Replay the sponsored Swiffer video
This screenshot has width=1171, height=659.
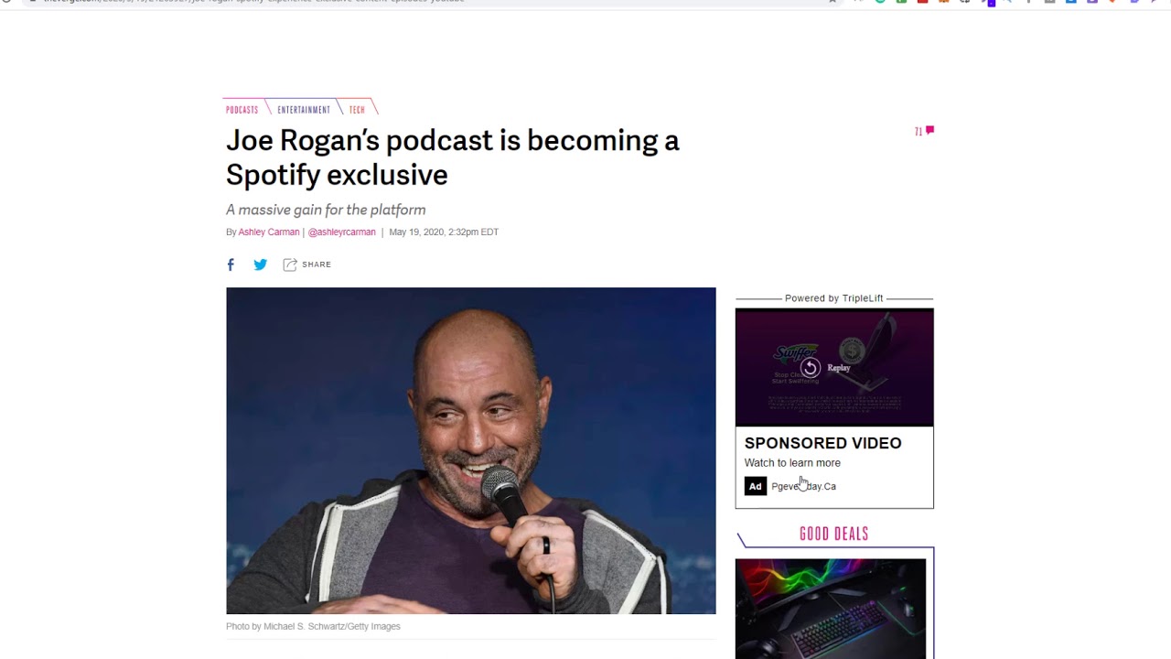(x=811, y=368)
